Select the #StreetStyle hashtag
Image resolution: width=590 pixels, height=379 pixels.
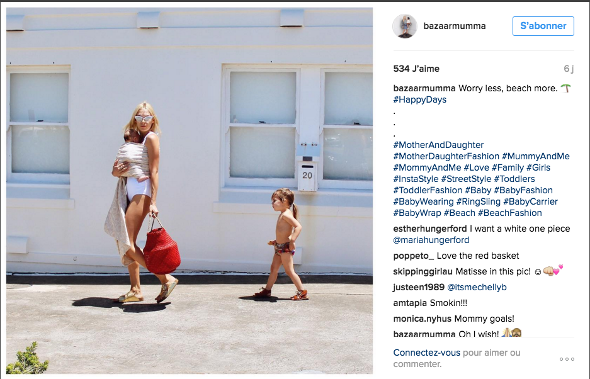[x=466, y=179]
